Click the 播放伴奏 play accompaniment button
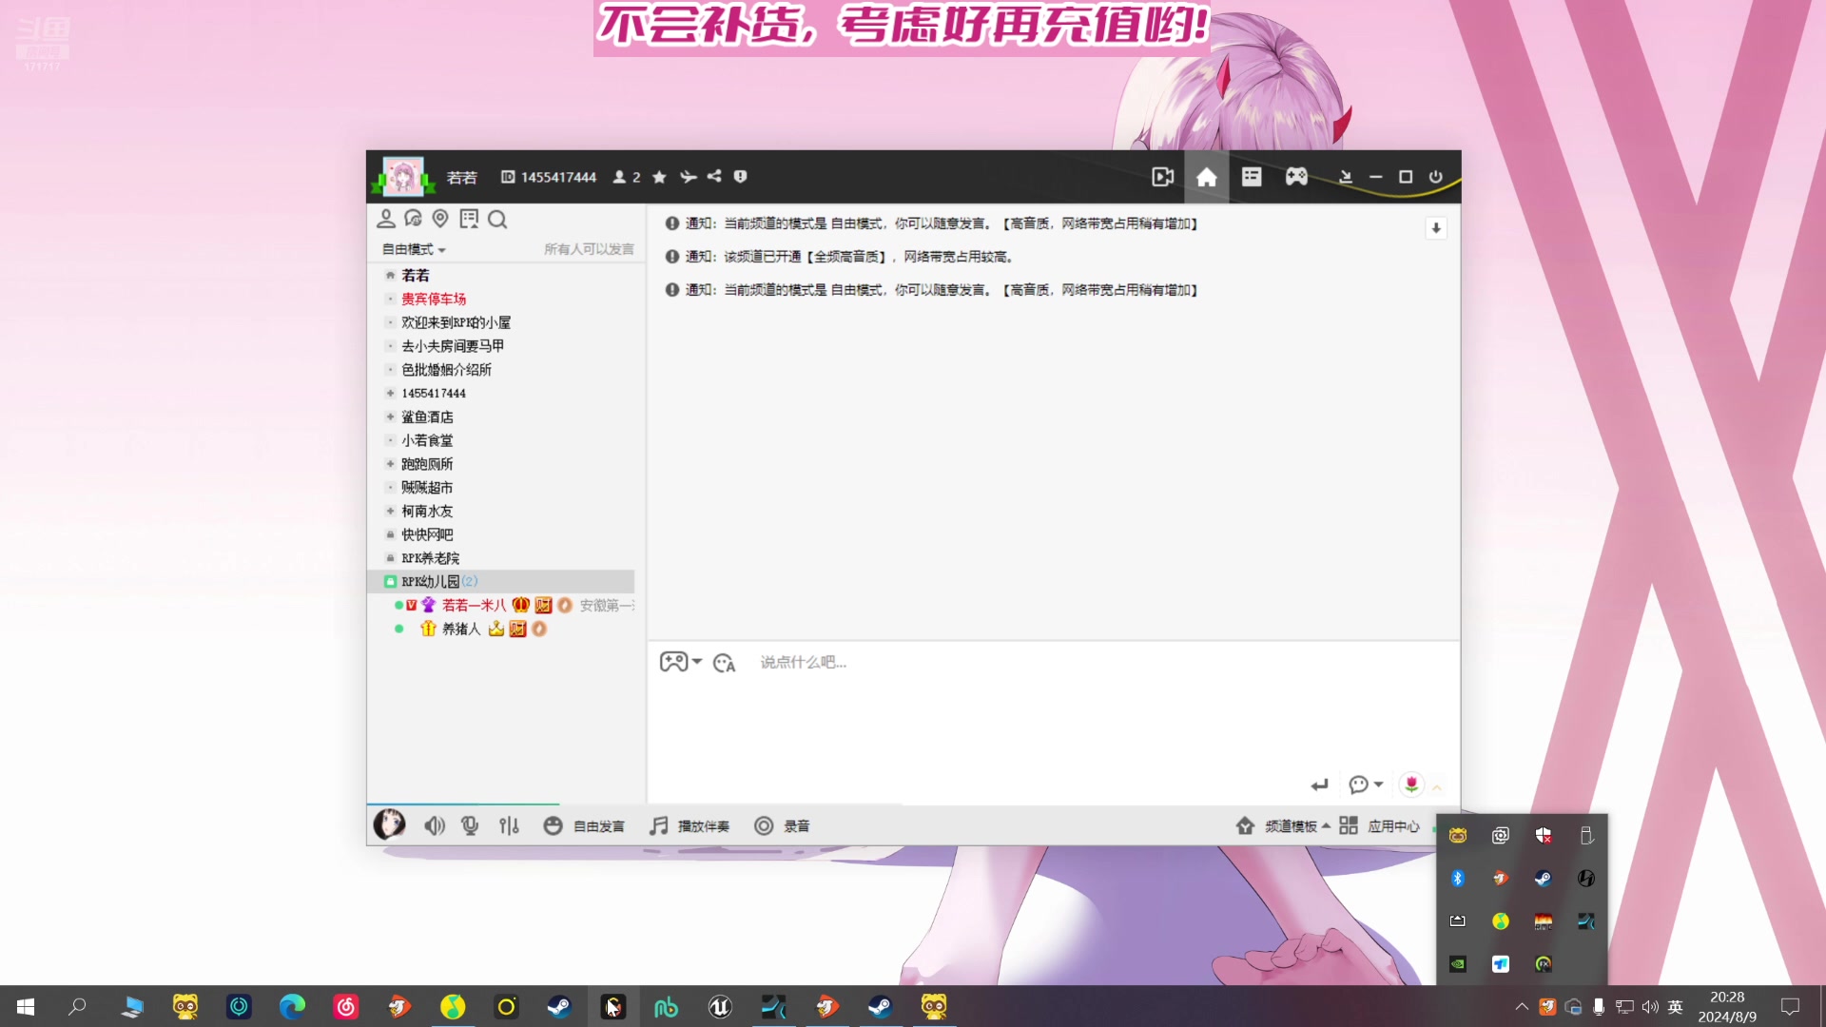The width and height of the screenshot is (1826, 1027). tap(690, 826)
